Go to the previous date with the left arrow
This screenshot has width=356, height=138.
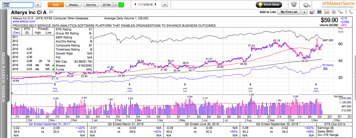click(135, 5)
